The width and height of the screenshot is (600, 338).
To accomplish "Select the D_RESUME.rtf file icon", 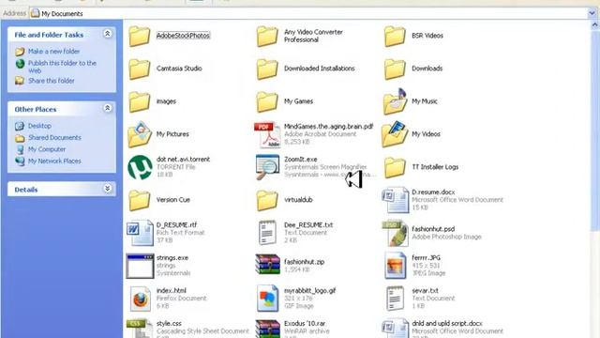I will tap(140, 233).
